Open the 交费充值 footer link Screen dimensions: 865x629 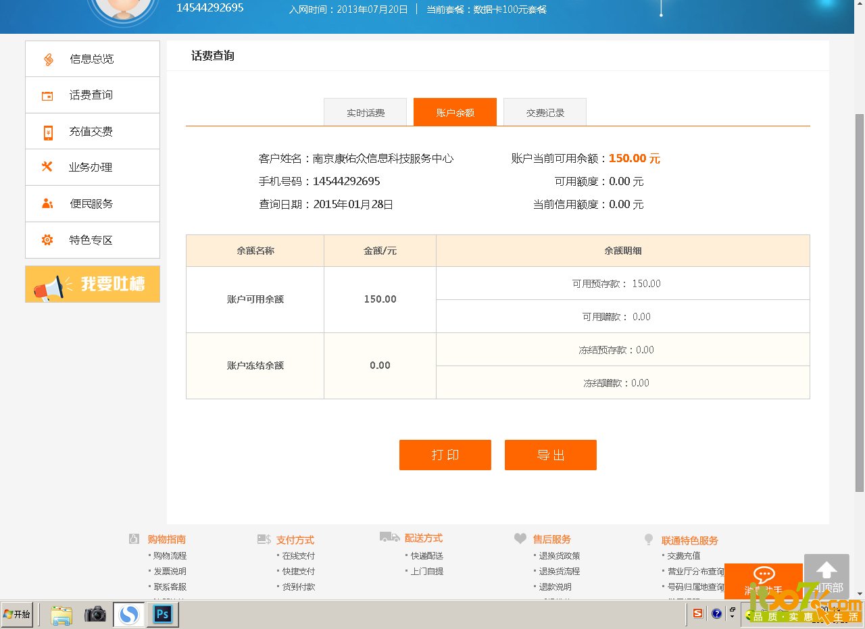(x=684, y=556)
